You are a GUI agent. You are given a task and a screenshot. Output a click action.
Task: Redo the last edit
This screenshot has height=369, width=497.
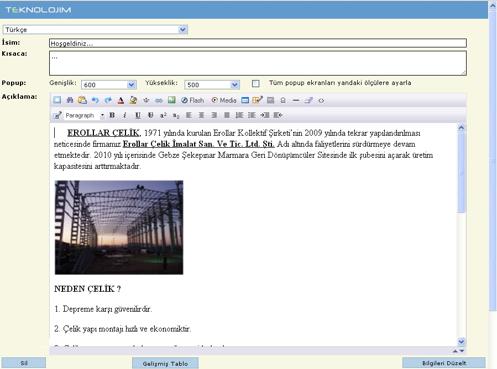[x=108, y=100]
